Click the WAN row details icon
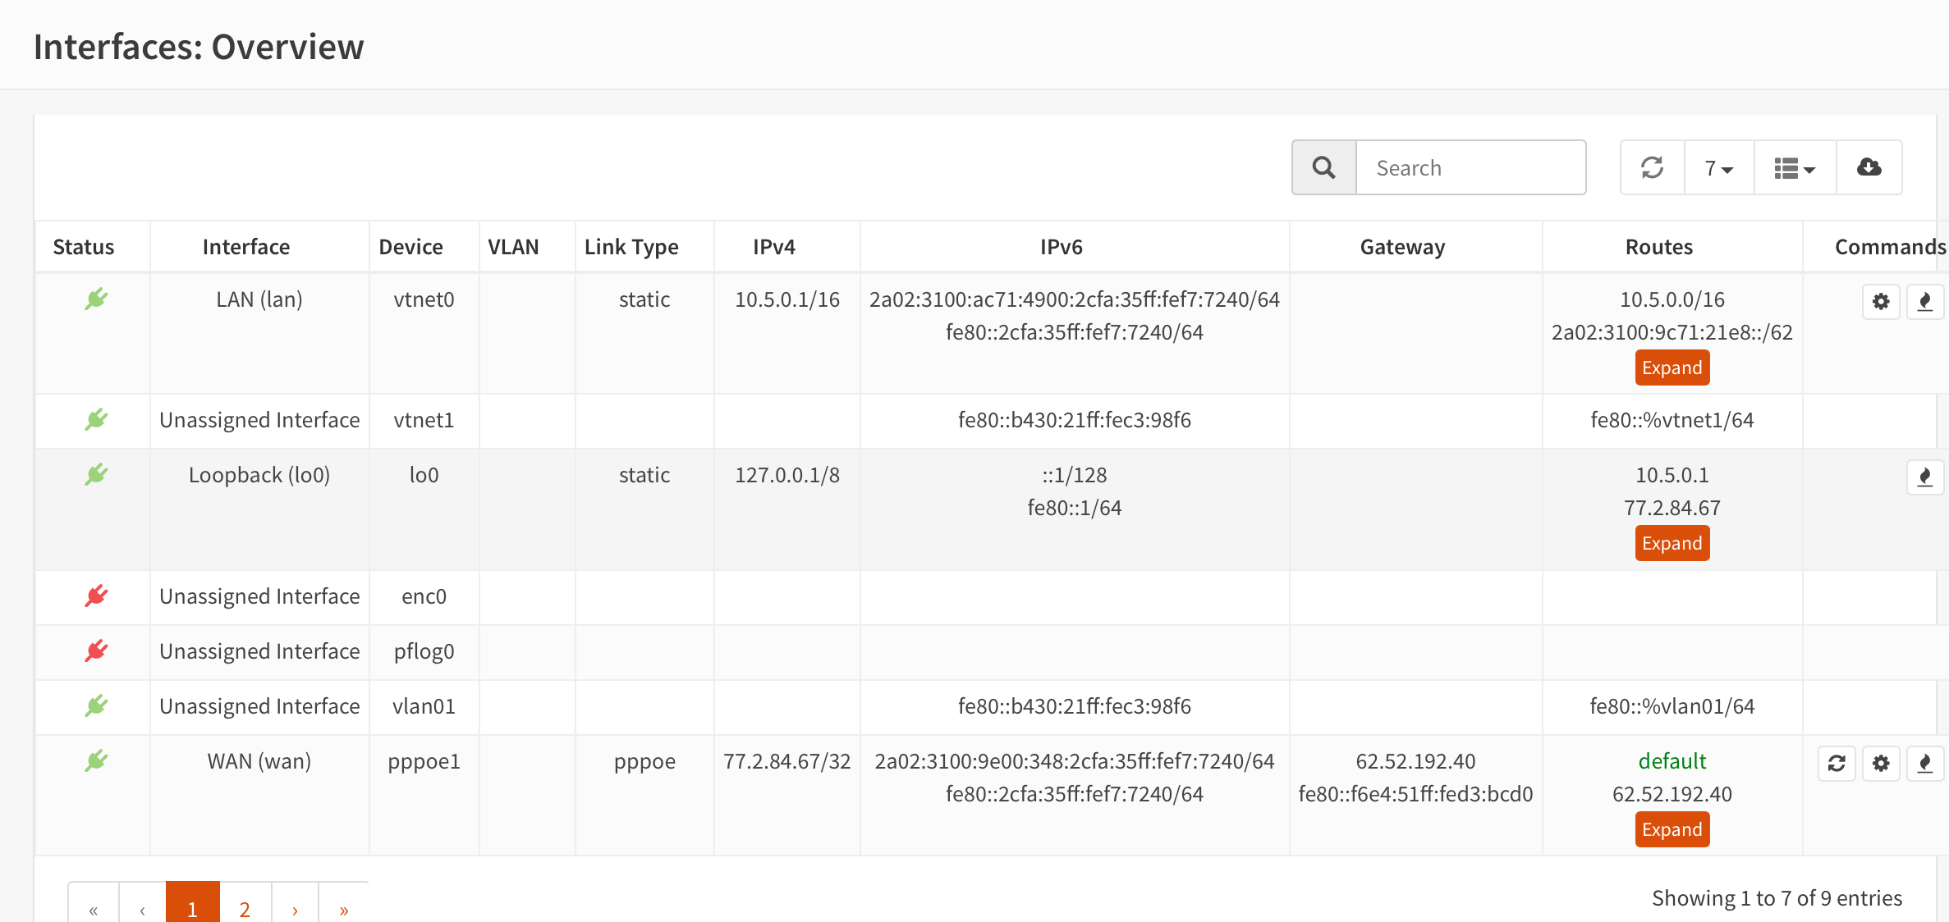This screenshot has height=922, width=1949. click(1924, 764)
